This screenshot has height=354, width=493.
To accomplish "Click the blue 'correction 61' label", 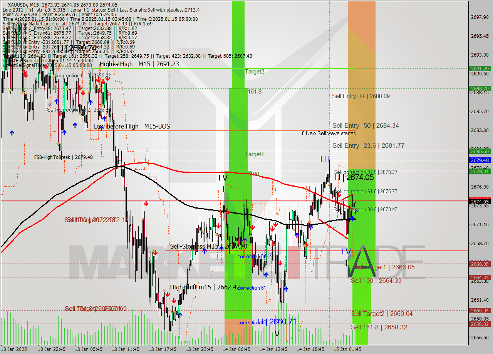I will (252, 288).
